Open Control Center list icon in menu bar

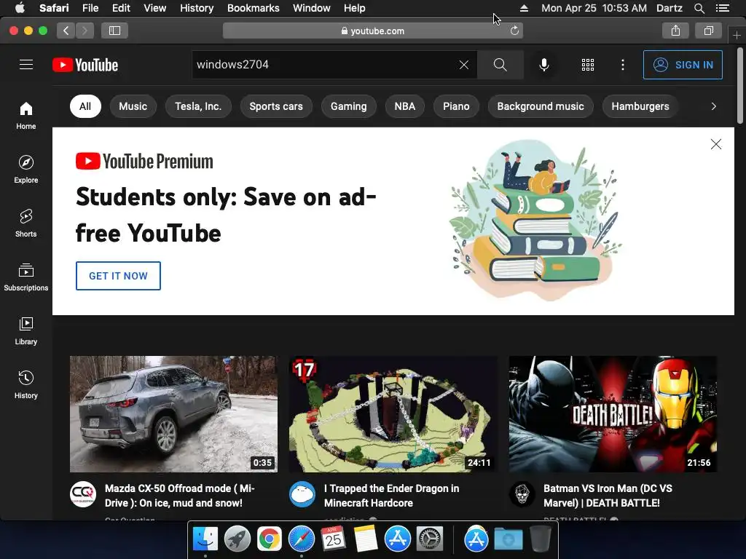(x=722, y=8)
